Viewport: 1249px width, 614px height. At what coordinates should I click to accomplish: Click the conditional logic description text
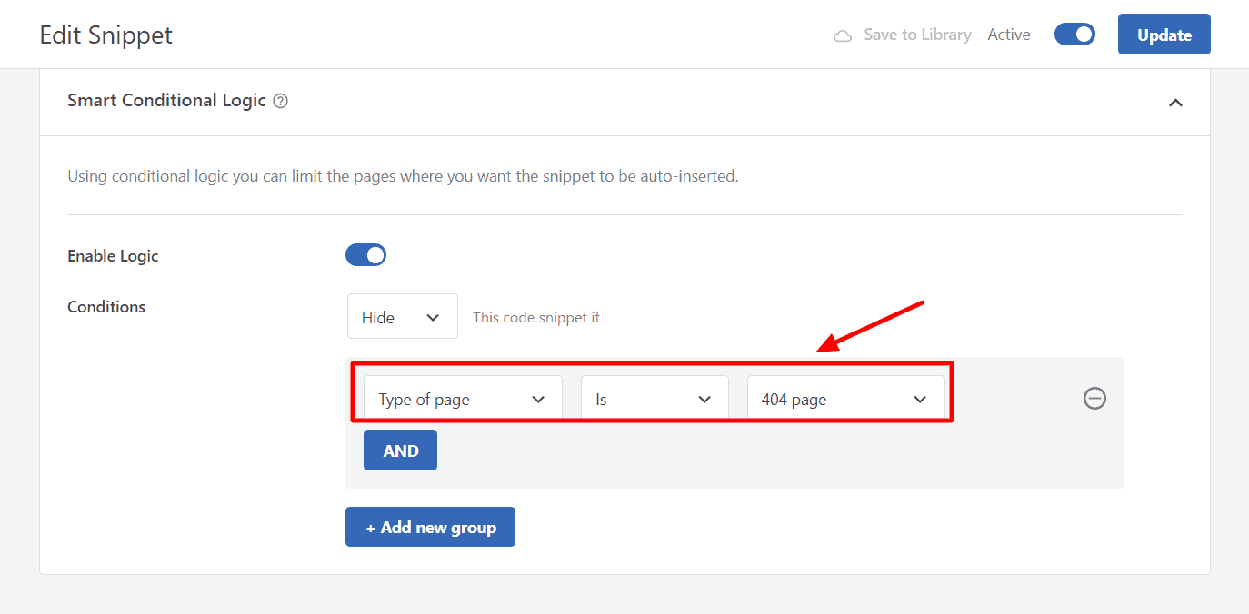403,176
